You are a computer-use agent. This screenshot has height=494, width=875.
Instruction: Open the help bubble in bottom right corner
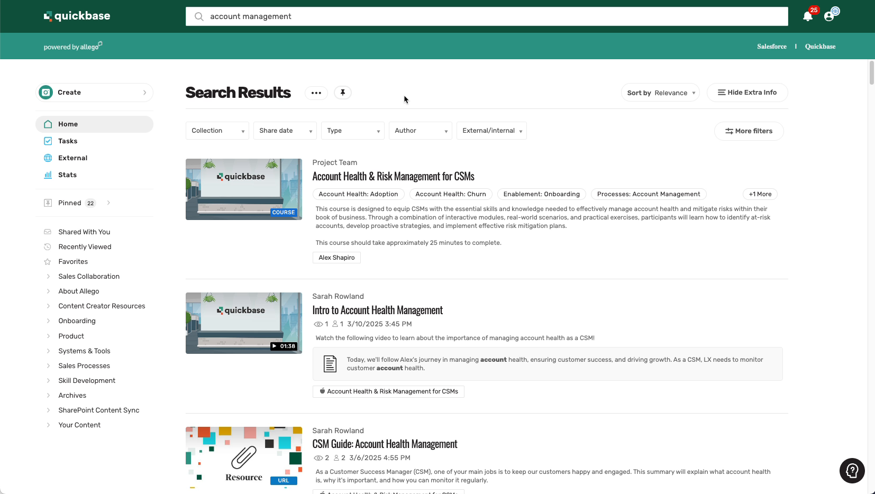[852, 471]
